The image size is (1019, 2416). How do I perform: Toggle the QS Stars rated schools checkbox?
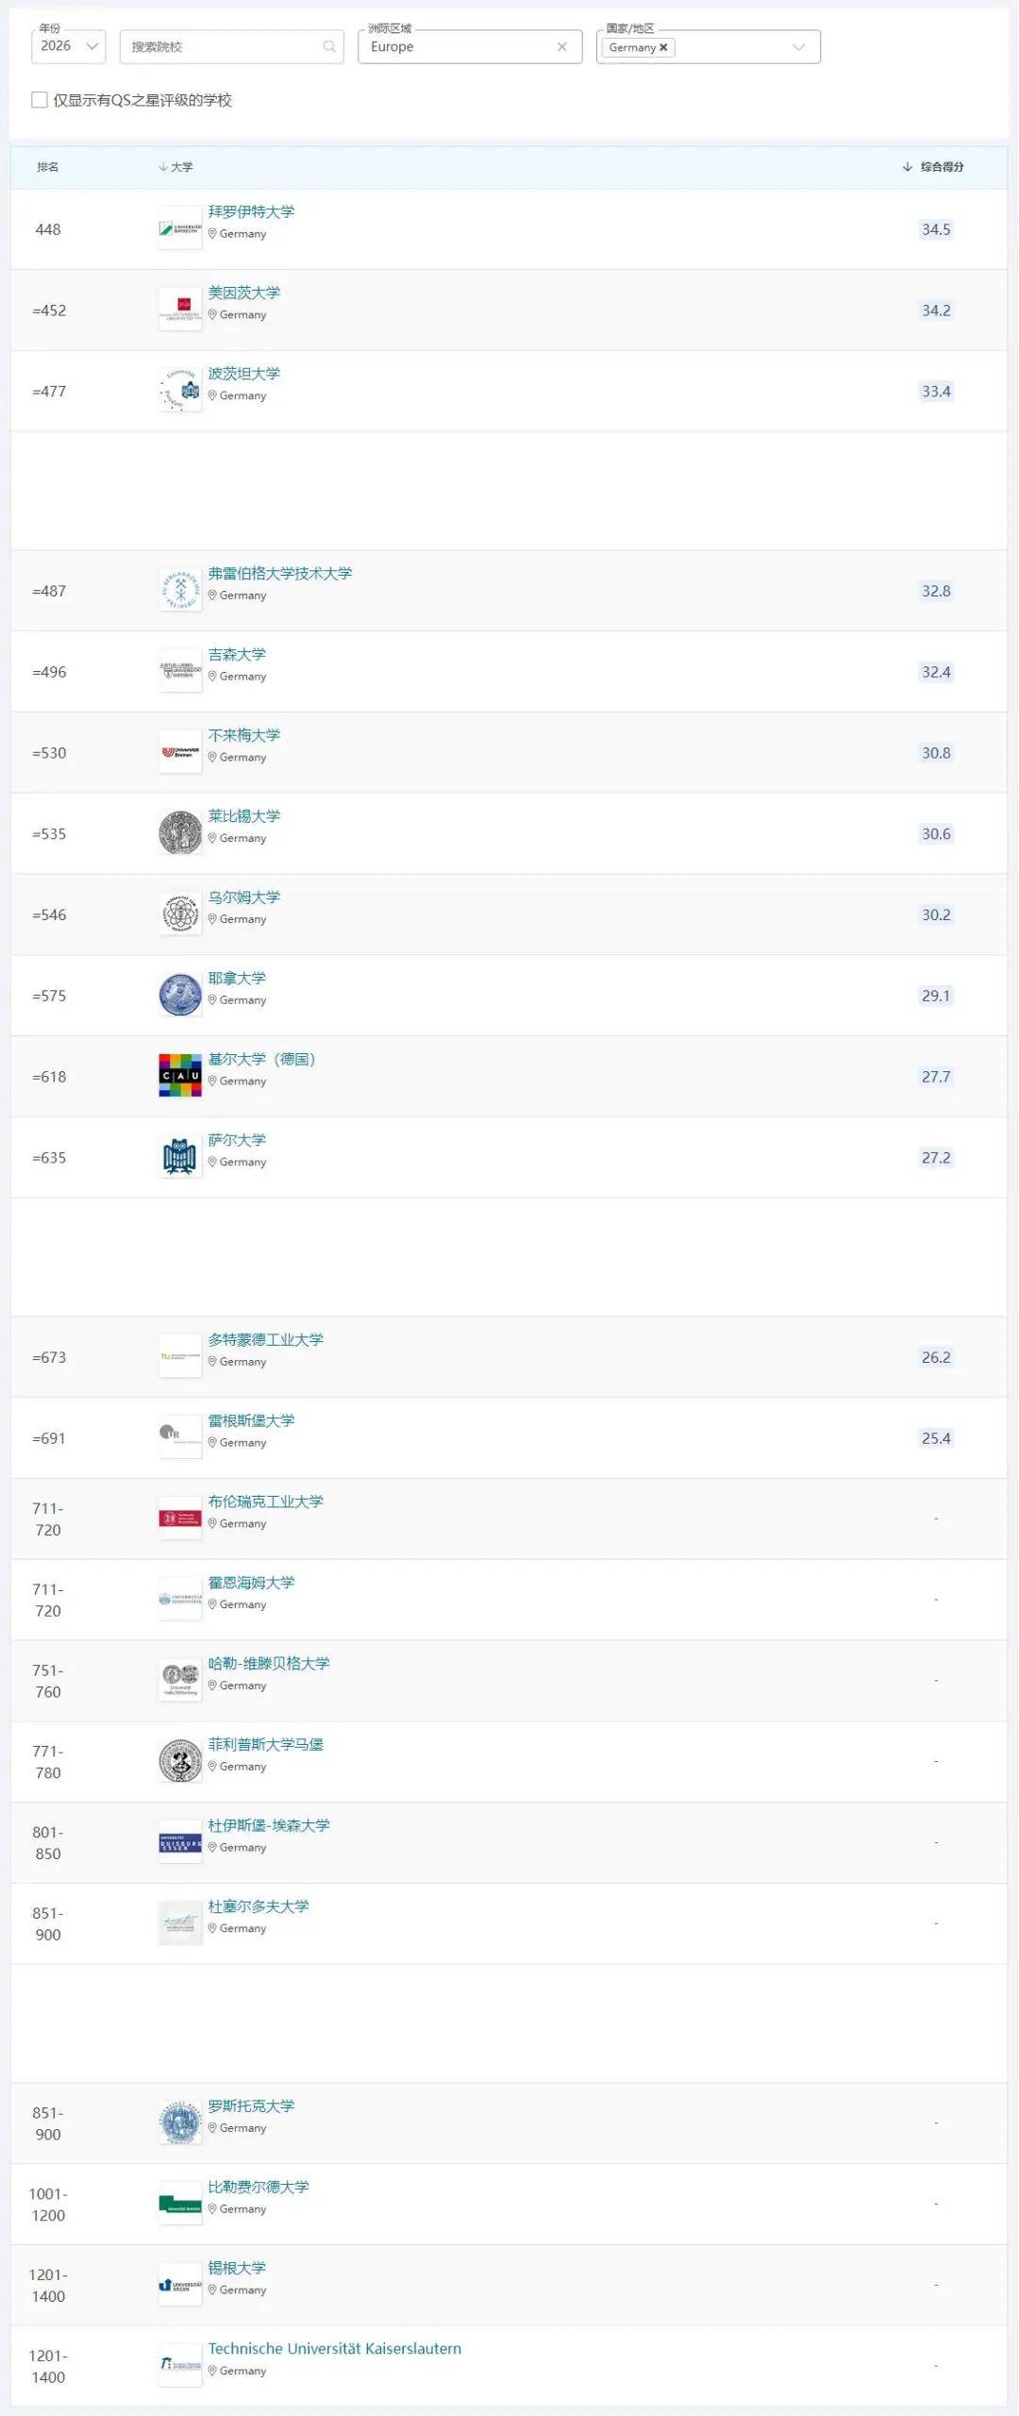tap(40, 100)
